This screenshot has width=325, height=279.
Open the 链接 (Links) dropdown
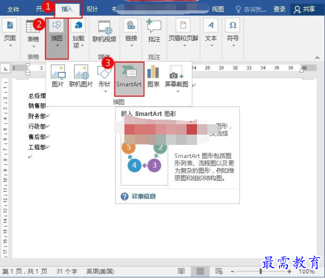(131, 33)
